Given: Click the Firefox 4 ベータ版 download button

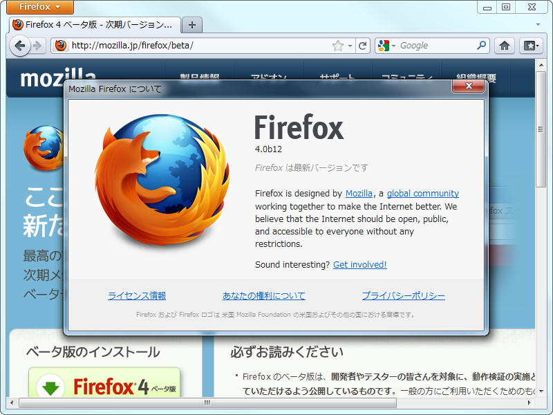Looking at the screenshot, I should pyautogui.click(x=104, y=383).
